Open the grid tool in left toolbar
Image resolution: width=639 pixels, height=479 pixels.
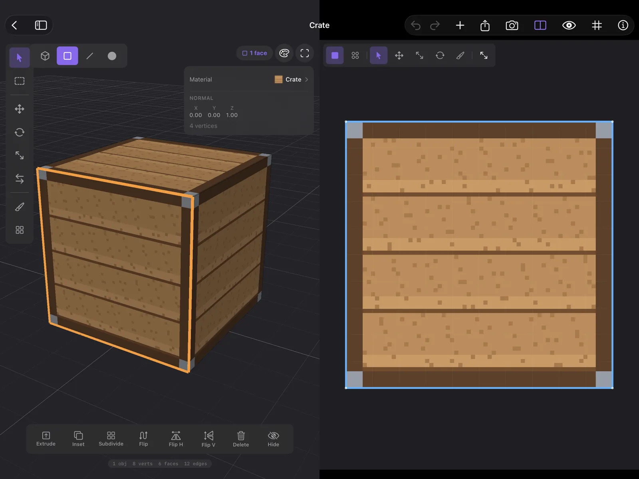(20, 230)
